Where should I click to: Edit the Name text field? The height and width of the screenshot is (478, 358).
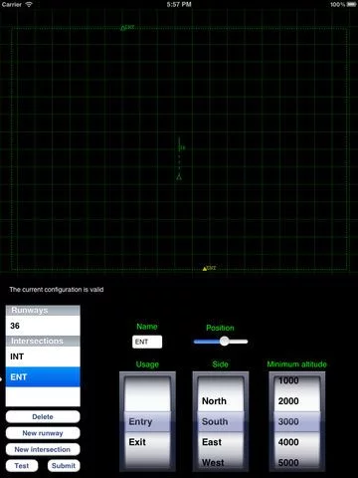(147, 342)
